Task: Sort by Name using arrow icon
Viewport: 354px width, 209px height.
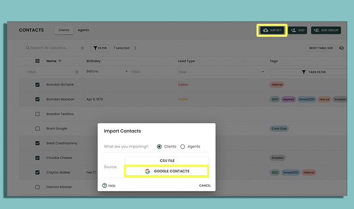Action: point(60,61)
